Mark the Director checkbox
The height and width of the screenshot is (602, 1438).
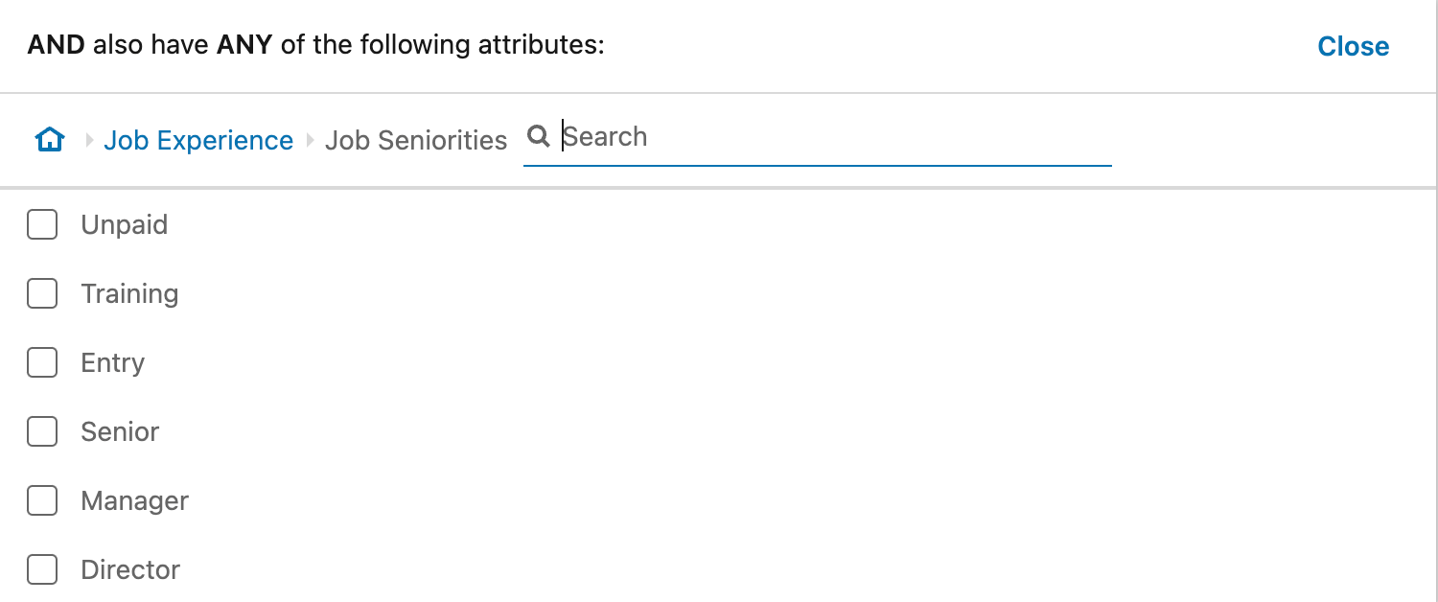coord(42,569)
